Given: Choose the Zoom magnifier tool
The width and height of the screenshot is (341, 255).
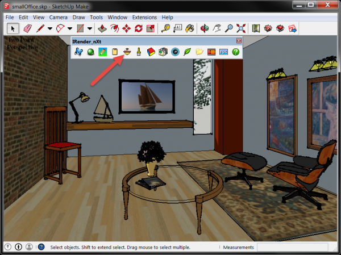Looking at the screenshot, I should [229, 28].
